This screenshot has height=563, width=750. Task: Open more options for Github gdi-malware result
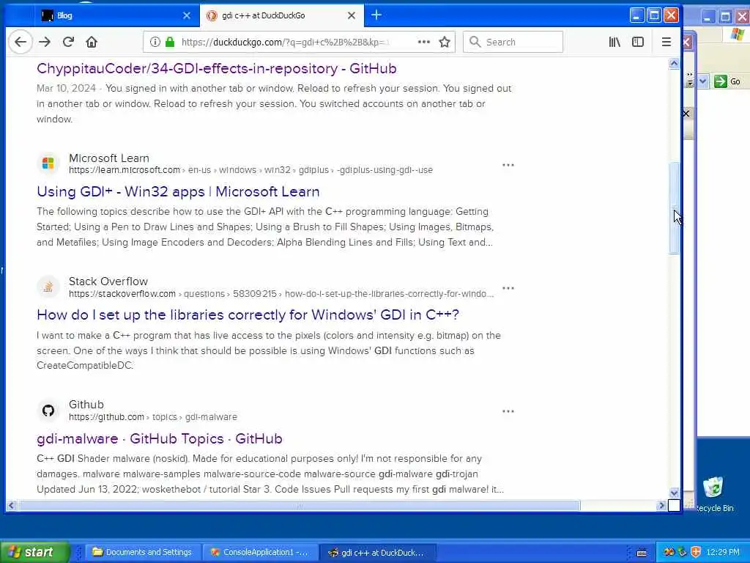[508, 411]
